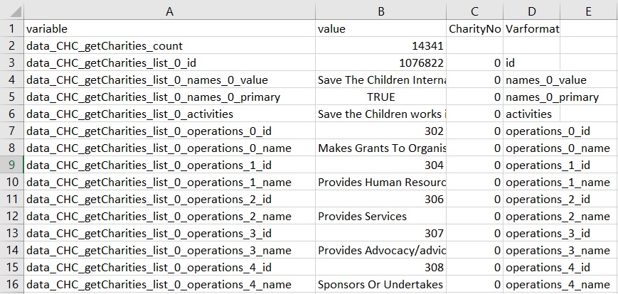Select column A header
618x294 pixels.
coord(169,11)
